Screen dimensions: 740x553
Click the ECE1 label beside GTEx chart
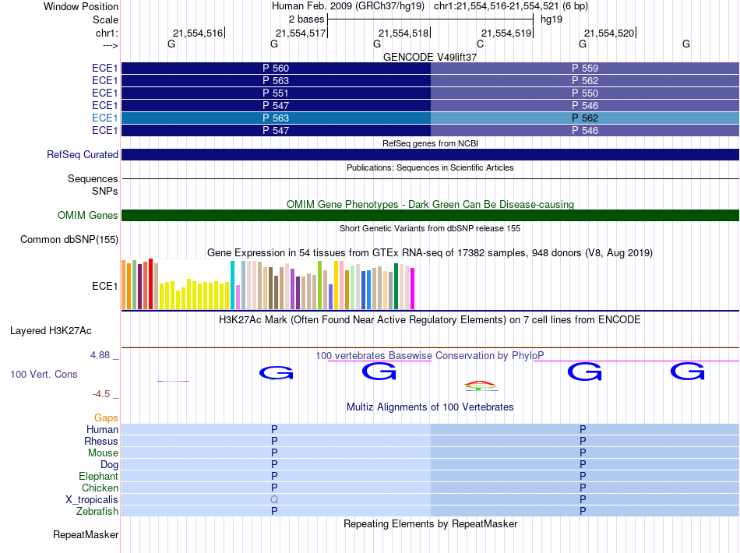(x=104, y=287)
